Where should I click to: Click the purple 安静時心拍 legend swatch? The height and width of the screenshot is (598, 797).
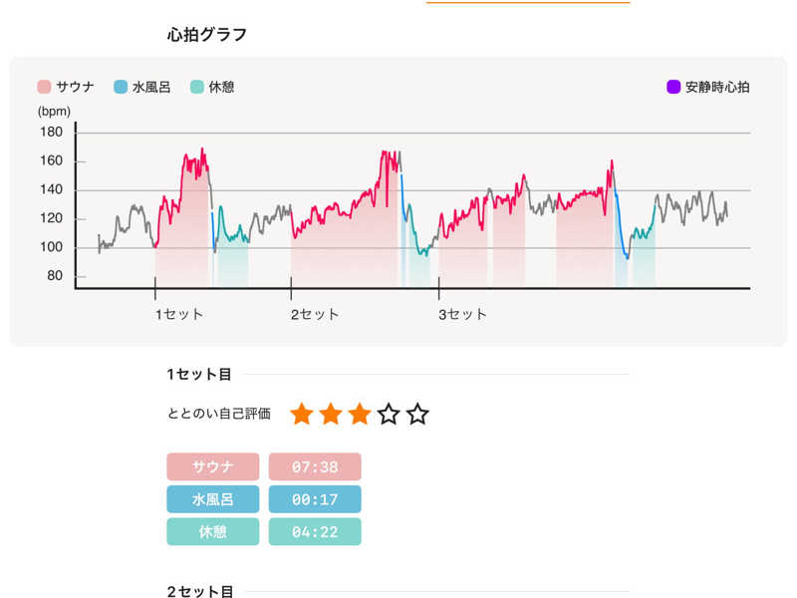click(x=673, y=87)
